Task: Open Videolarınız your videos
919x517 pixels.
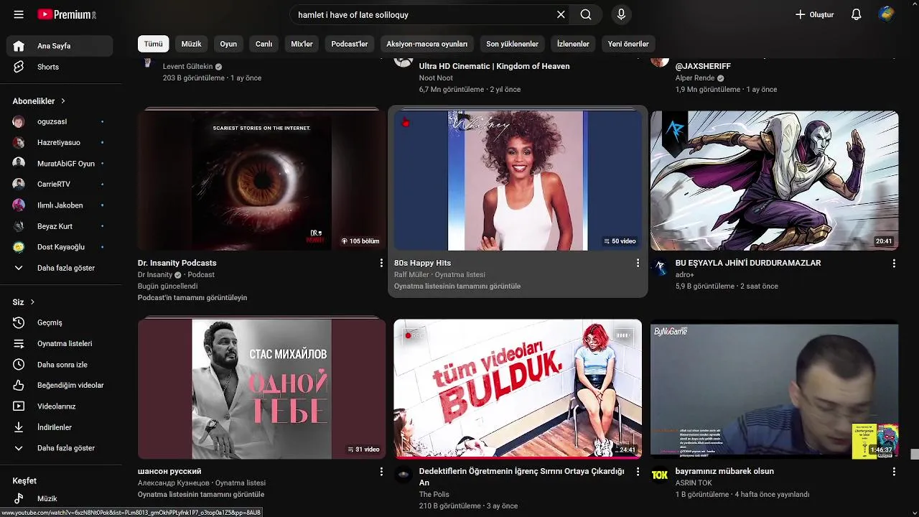Action: [x=60, y=406]
